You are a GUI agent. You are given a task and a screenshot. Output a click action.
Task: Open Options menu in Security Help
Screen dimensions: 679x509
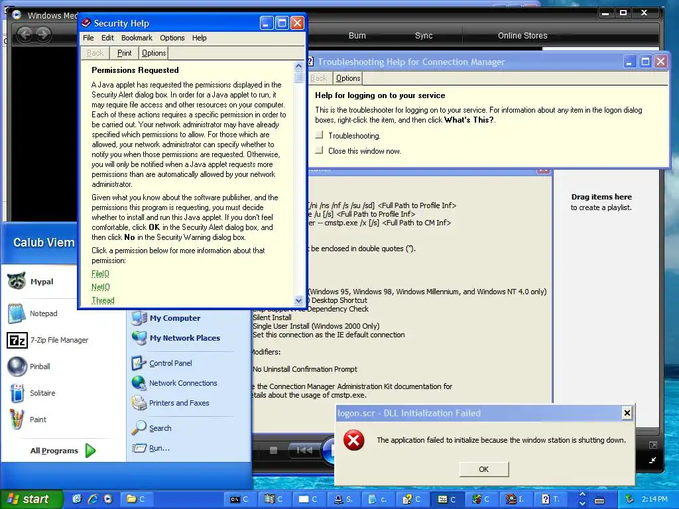(172, 38)
